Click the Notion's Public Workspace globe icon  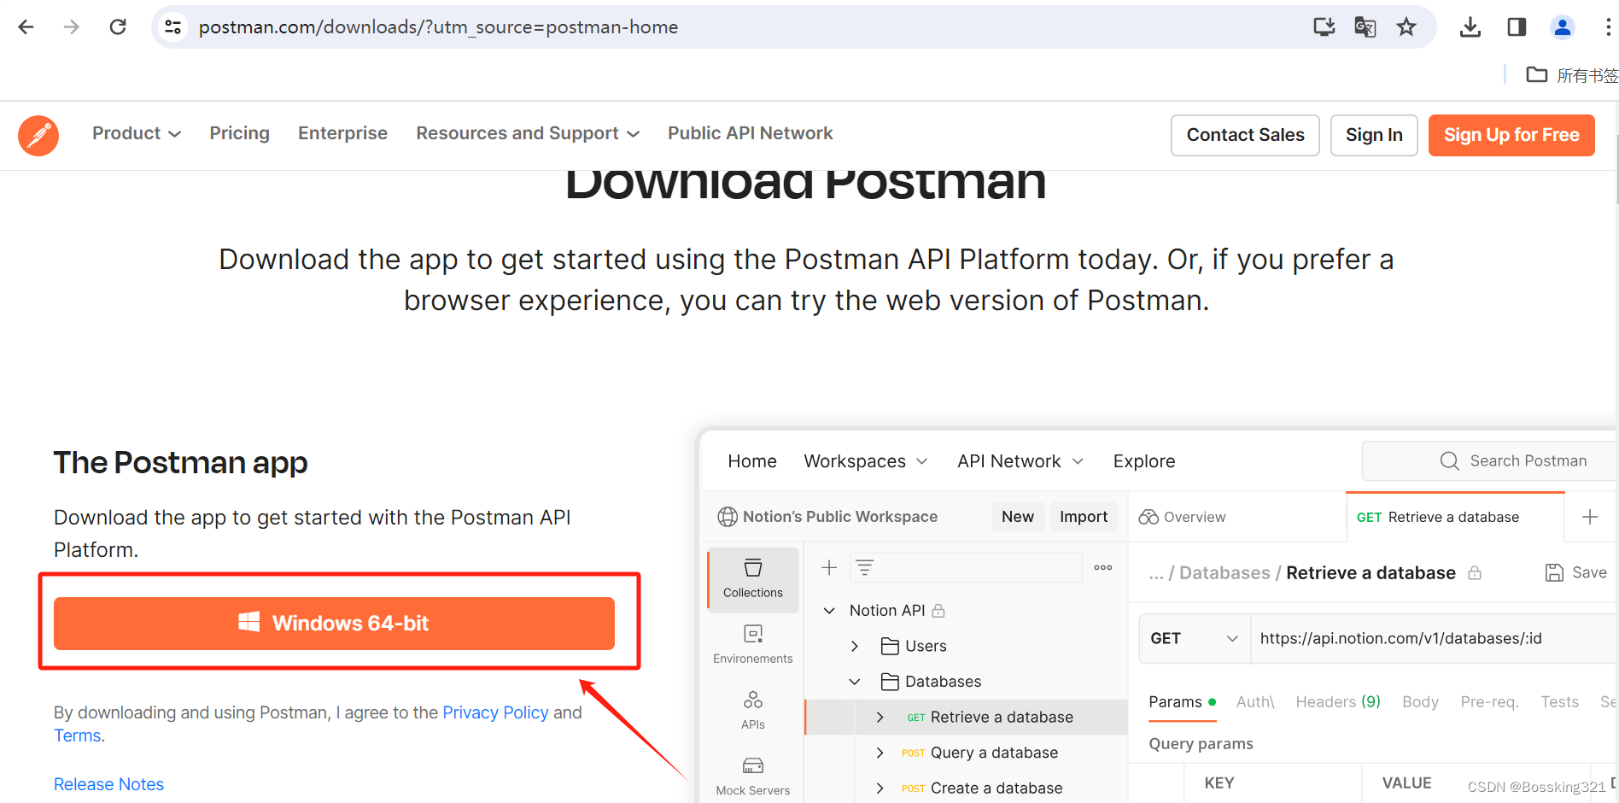coord(728,517)
